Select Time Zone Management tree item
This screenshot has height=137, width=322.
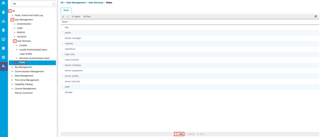(x=27, y=80)
